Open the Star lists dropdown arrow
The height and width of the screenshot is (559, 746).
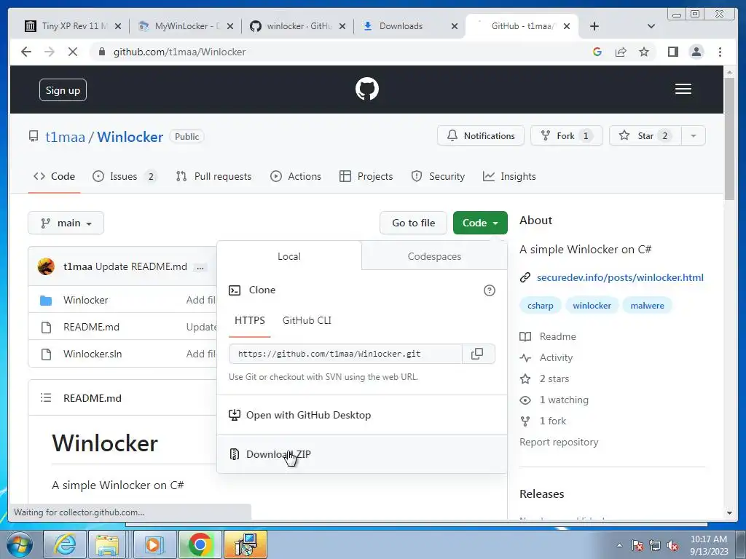click(694, 136)
